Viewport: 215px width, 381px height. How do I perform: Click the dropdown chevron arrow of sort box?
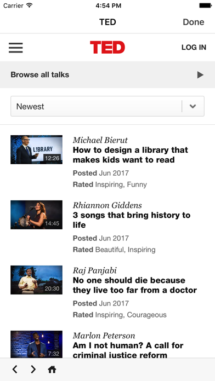pos(193,106)
